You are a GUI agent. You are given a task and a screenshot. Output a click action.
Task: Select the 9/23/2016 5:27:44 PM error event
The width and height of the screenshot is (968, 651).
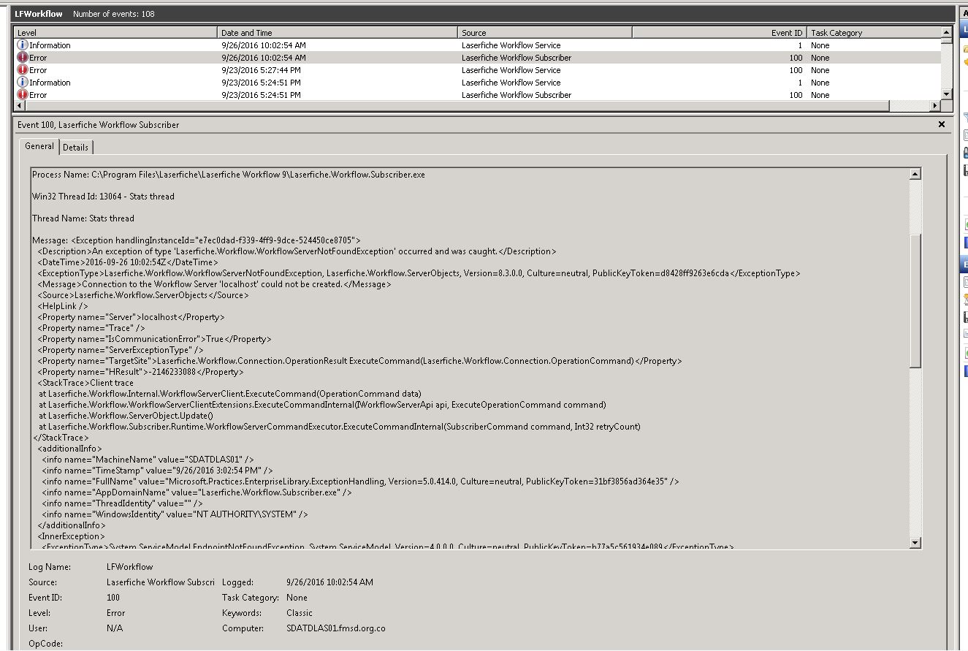point(477,70)
